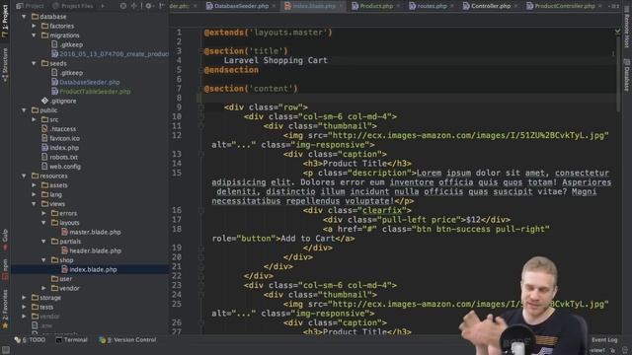Close the routes.php tab

tap(452, 6)
